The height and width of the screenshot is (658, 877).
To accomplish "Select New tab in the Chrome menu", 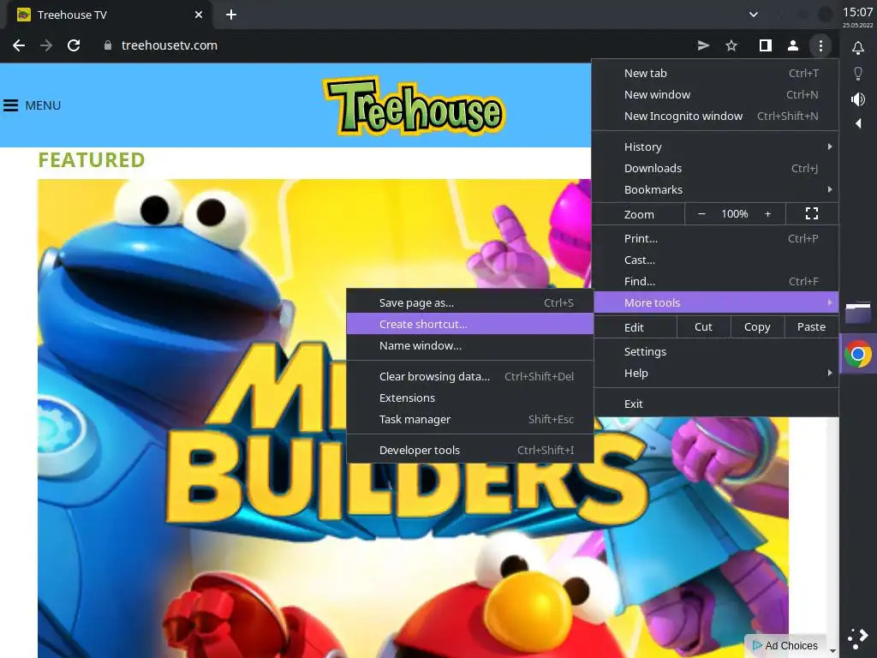I will click(715, 74).
